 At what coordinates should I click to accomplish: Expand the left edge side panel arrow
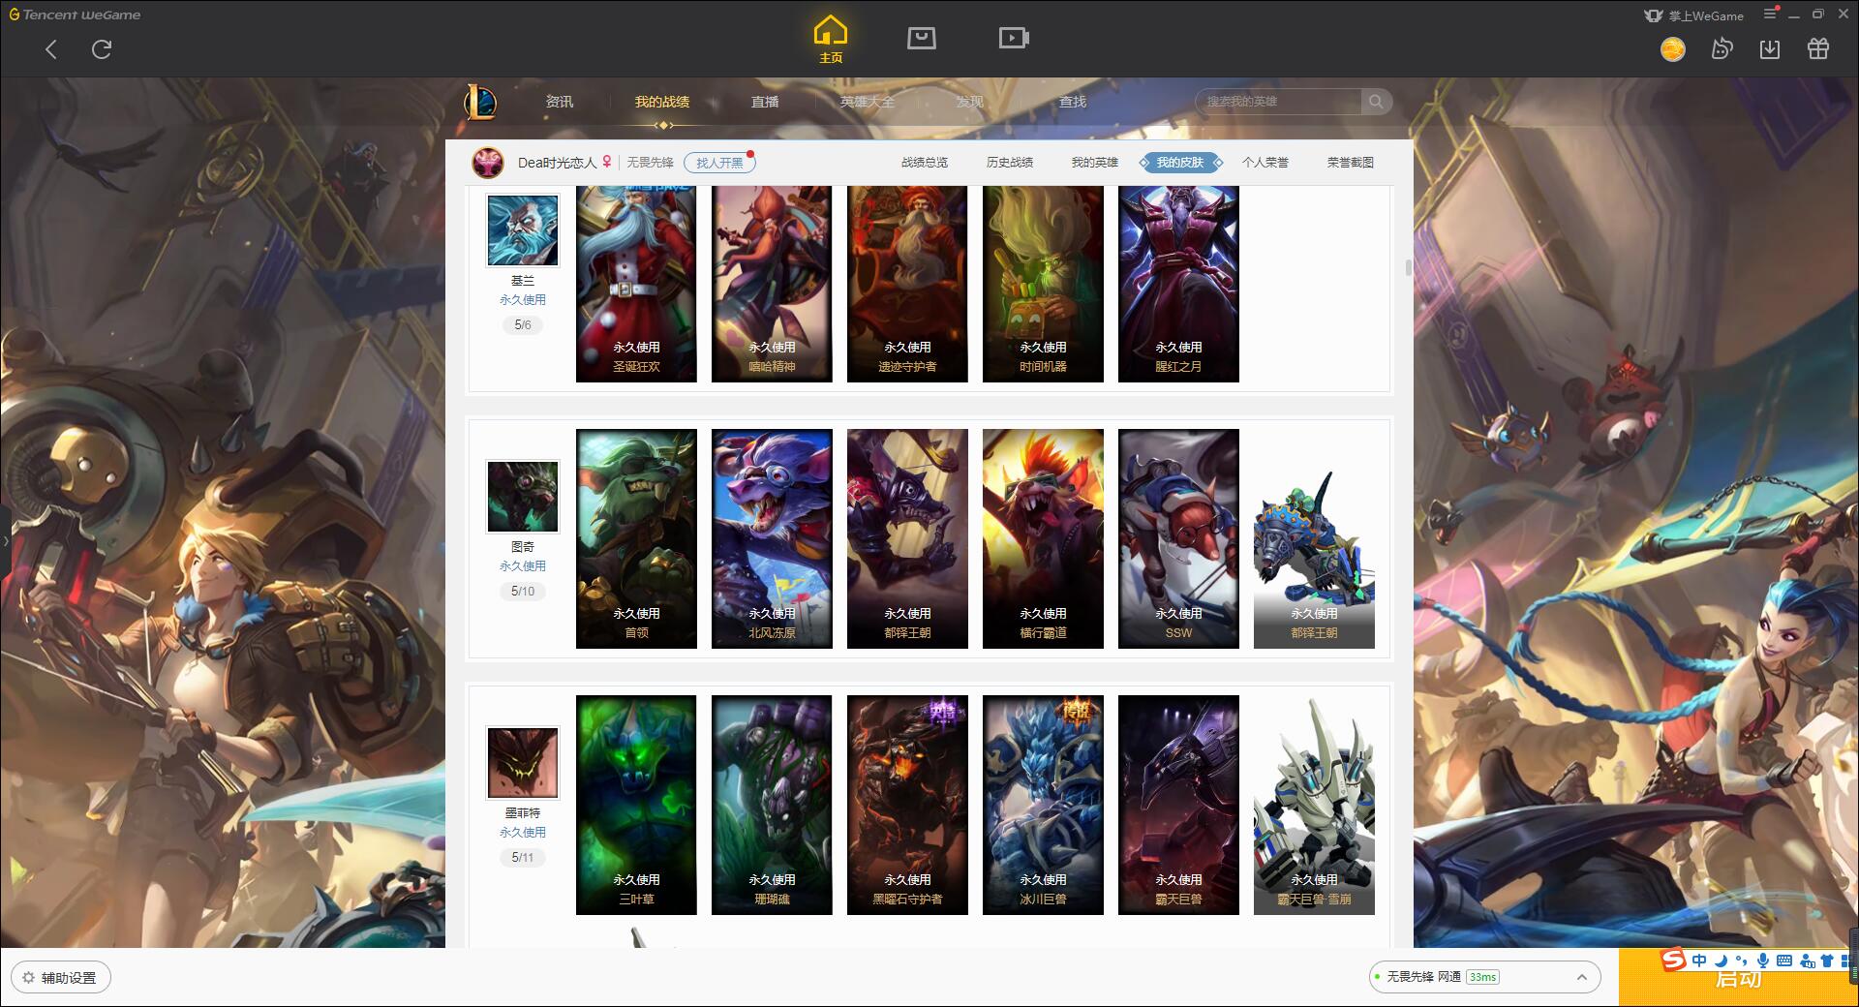click(x=5, y=541)
